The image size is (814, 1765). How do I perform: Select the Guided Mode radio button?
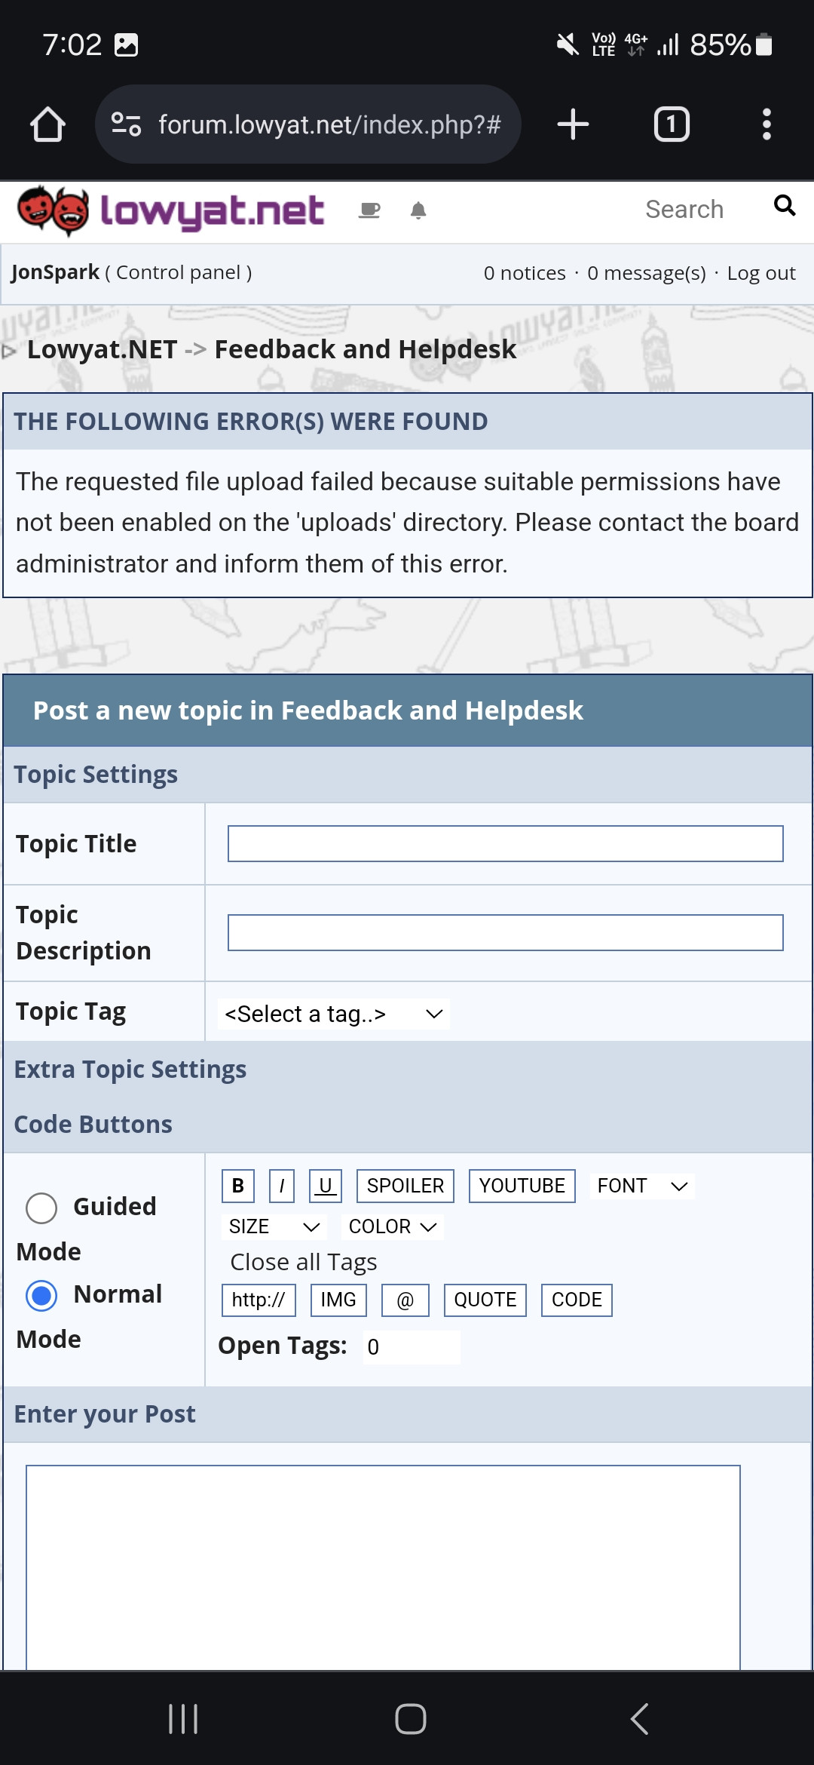pos(41,1208)
